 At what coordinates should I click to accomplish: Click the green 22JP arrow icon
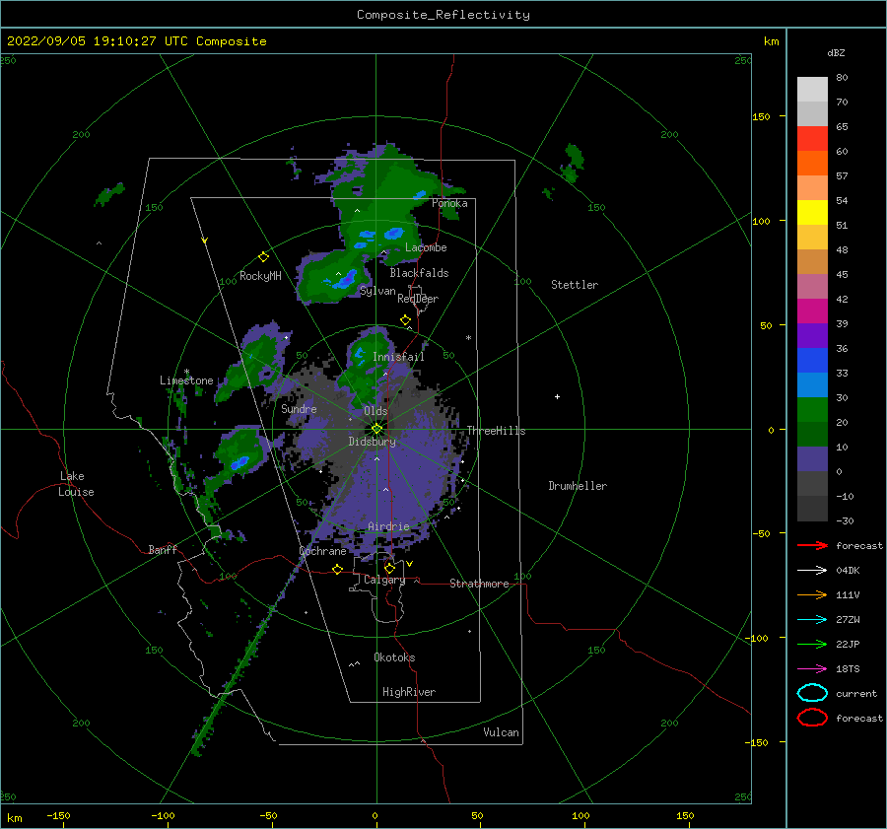pyautogui.click(x=812, y=644)
